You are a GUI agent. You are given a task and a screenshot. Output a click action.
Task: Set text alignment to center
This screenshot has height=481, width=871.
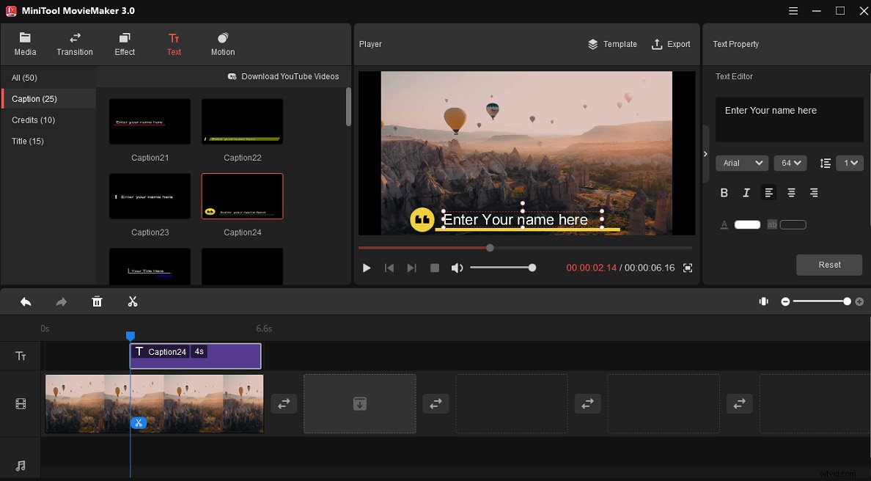791,193
